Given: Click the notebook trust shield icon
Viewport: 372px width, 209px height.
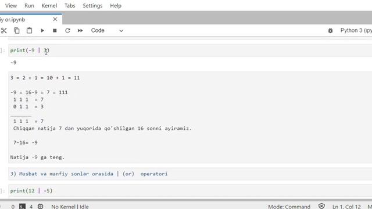Looking at the screenshot, I should point(321,207).
